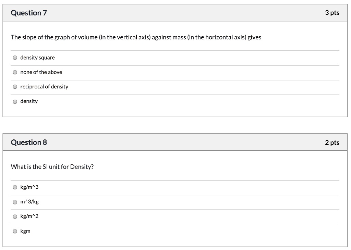Click the 'm^3/kg' answer label text
Image resolution: width=351 pixels, height=250 pixels.
tap(29, 202)
